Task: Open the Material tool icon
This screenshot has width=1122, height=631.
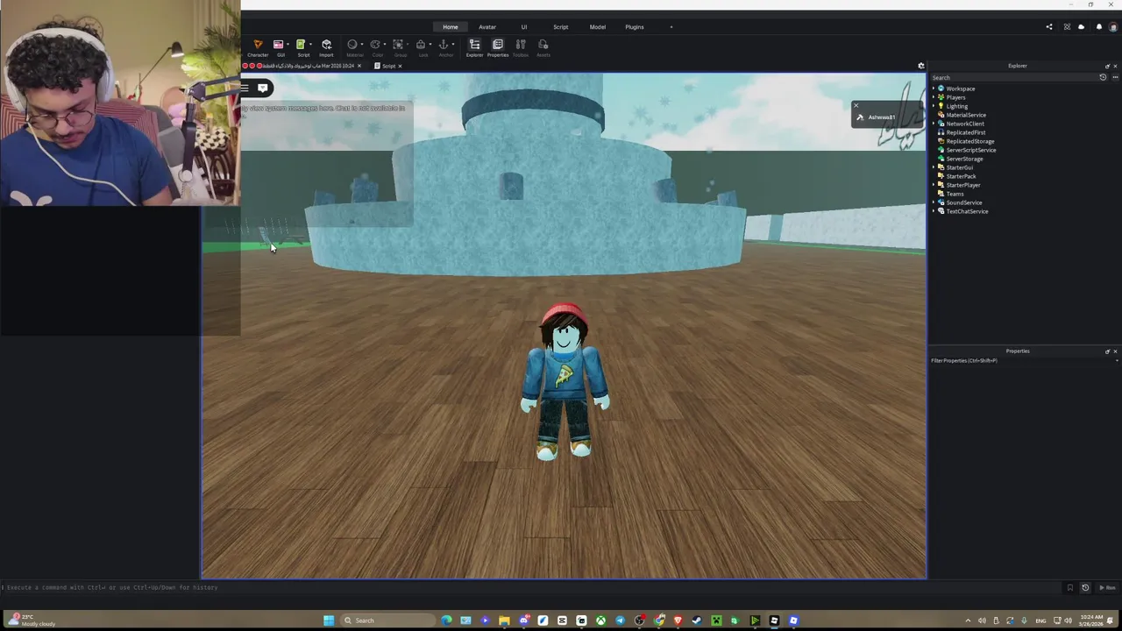Action: click(352, 45)
